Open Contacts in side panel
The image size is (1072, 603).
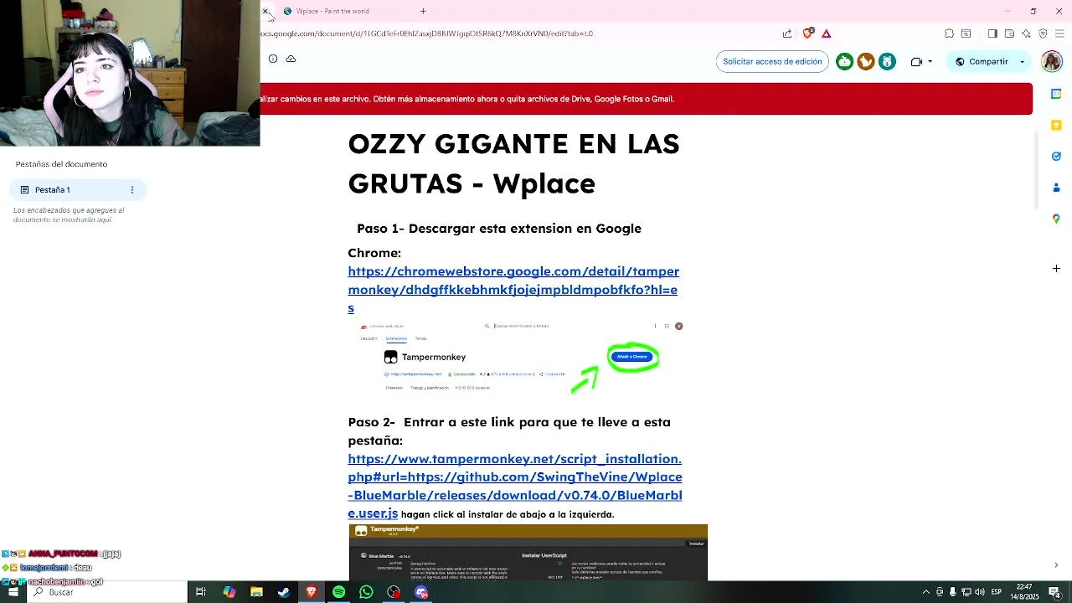[1056, 187]
